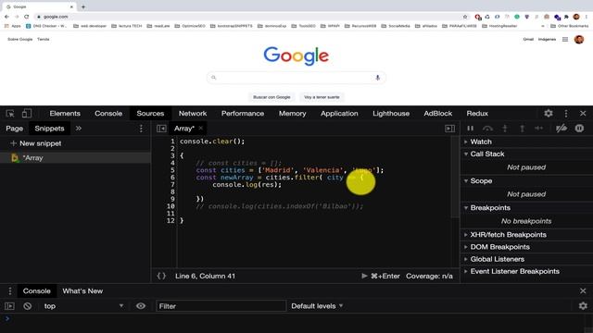Click Voy a tener suerte button
593x333 pixels.
tap(322, 97)
